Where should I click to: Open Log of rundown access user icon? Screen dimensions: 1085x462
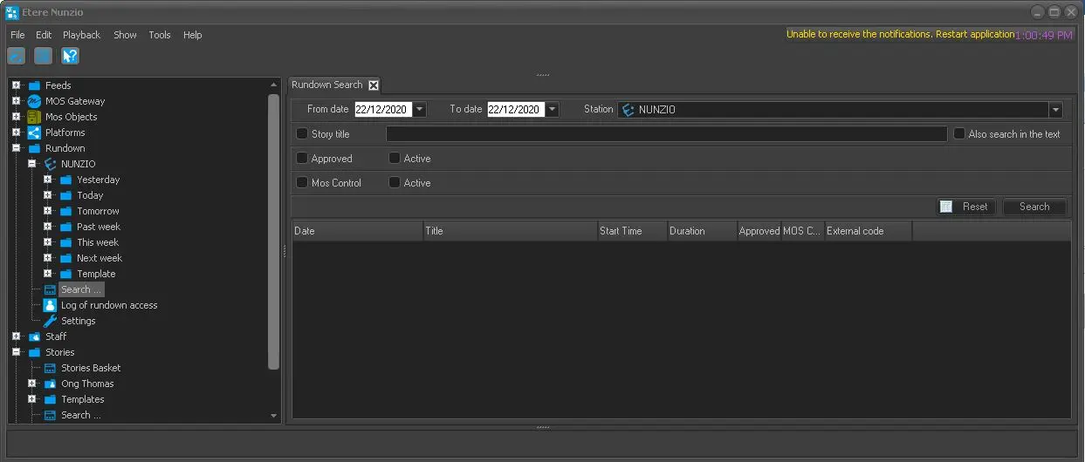click(x=50, y=305)
